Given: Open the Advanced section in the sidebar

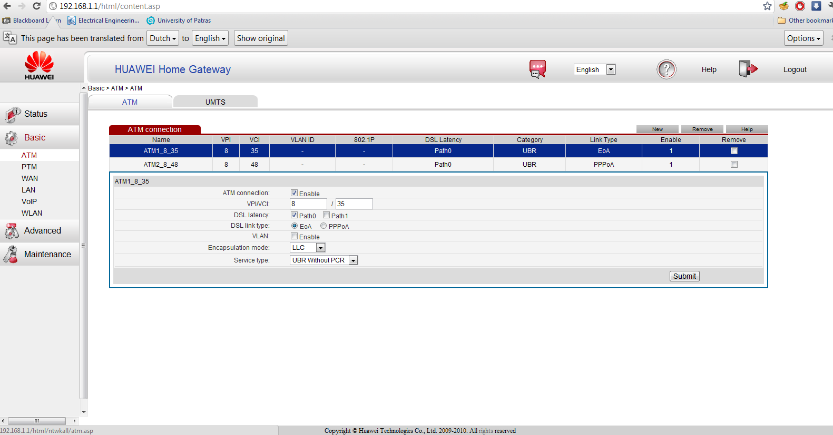Looking at the screenshot, I should [x=40, y=230].
